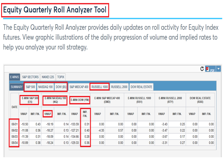Click Equity Quarterly Roll Analyzer Tool heading
Screen dimensions: 224x163
coord(55,10)
